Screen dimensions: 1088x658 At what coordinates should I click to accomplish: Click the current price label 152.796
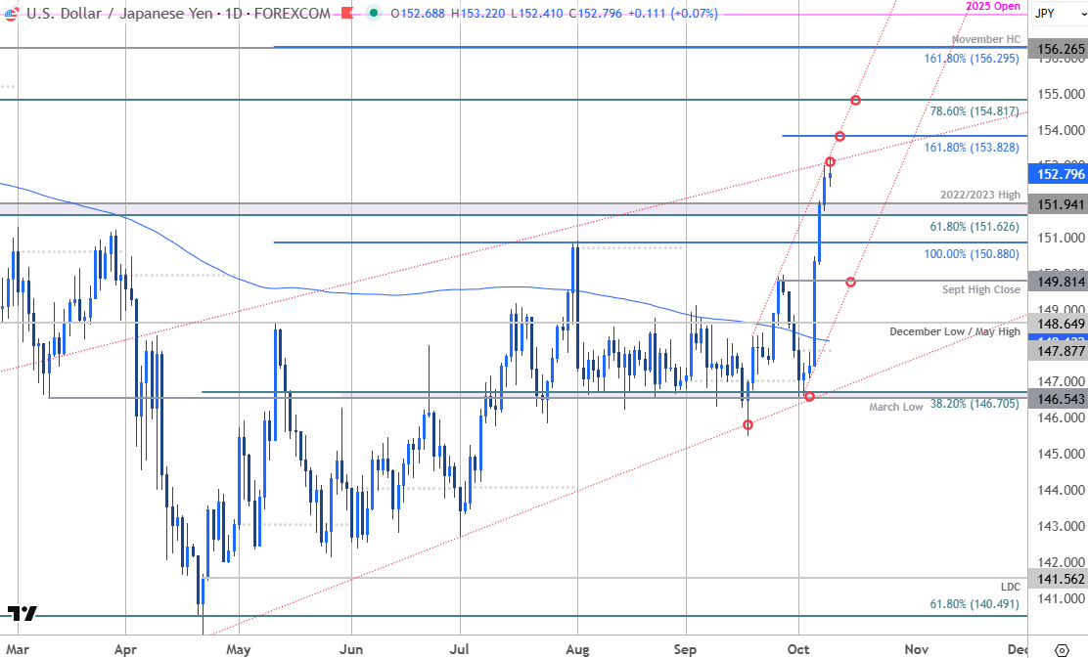(x=1058, y=174)
